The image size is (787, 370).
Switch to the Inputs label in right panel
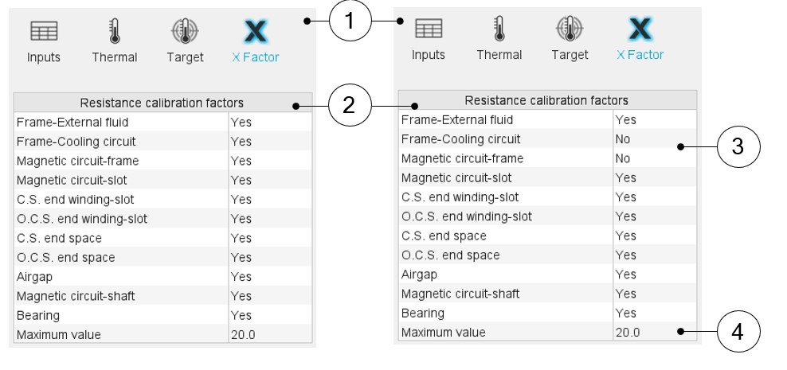click(429, 55)
